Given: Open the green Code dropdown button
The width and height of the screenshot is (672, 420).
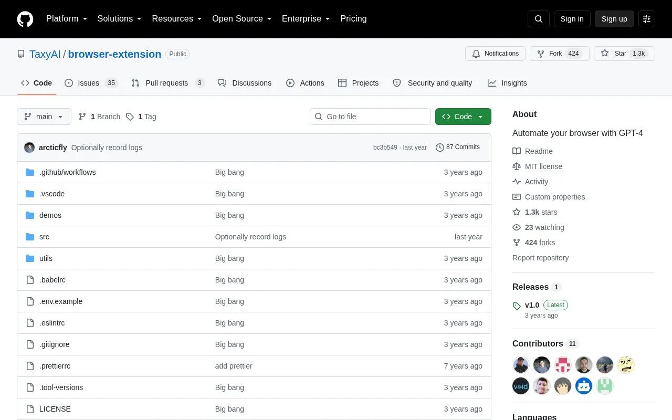Looking at the screenshot, I should click(463, 117).
